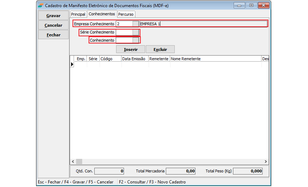Maximize the MDF-e window
Screen dimensions: 308x187
(x=252, y=5)
